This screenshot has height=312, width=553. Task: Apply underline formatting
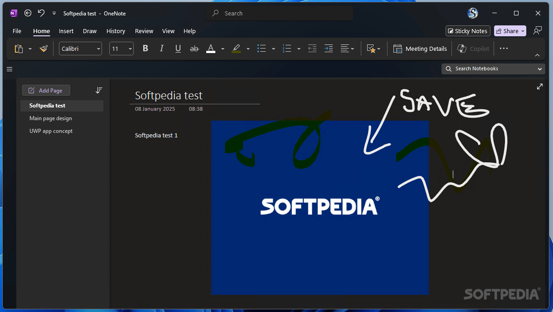click(x=178, y=48)
